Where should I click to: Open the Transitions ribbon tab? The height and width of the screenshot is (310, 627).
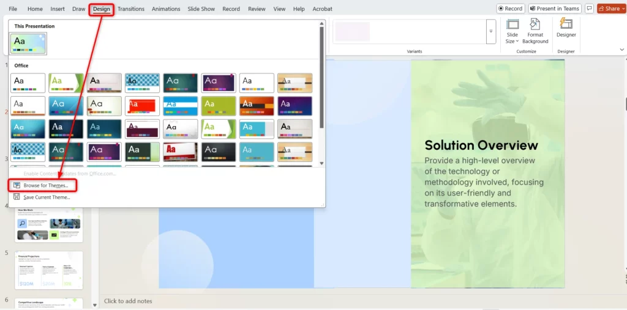tap(131, 9)
